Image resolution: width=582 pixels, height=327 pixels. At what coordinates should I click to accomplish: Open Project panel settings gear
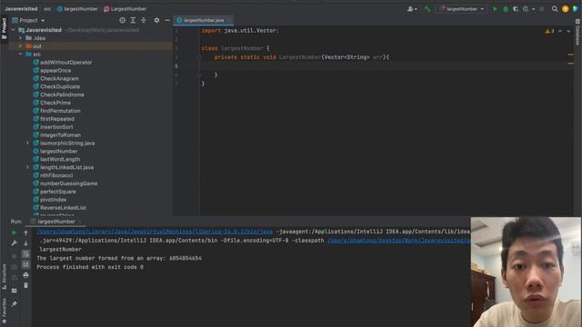coord(156,20)
